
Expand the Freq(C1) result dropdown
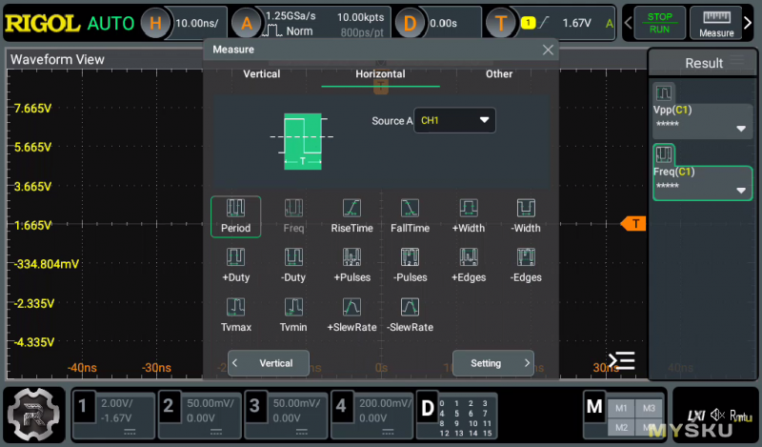click(x=740, y=191)
